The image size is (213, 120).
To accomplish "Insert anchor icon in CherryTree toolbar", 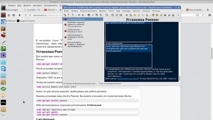I will point(147,15).
